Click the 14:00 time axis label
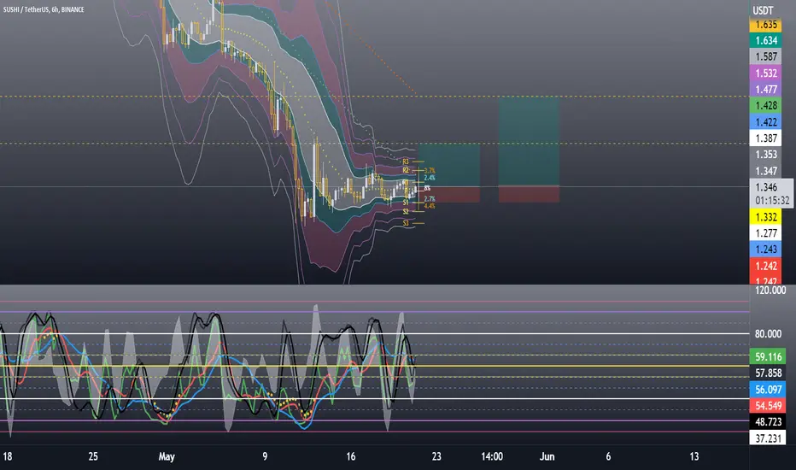Viewport: 796px width, 470px height. point(492,456)
